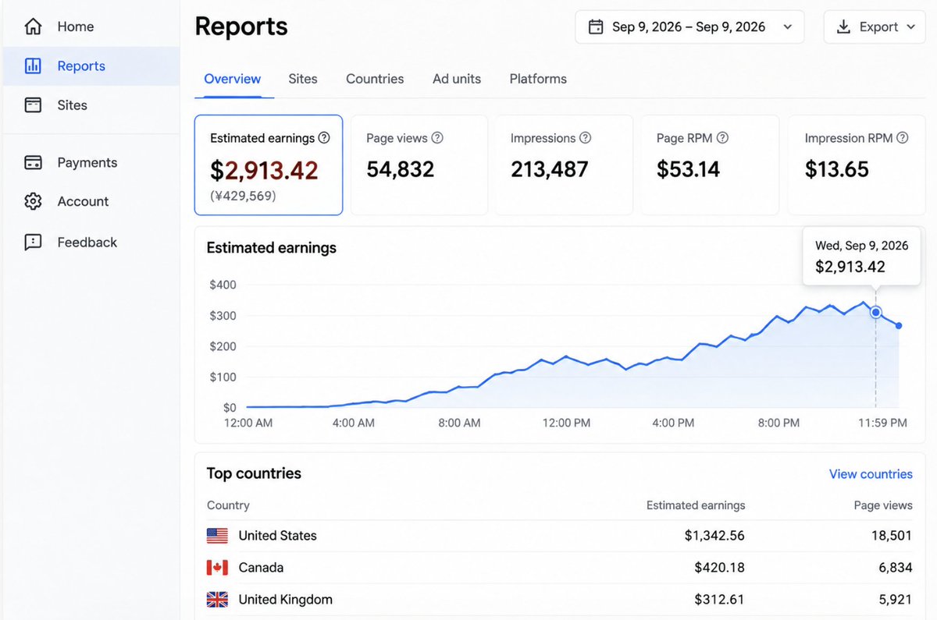Click United Kingdom page views 5,921
The height and width of the screenshot is (620, 937).
click(896, 600)
